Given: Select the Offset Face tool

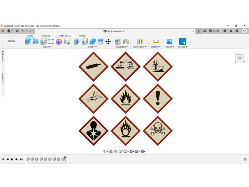Looking at the screenshot, I should point(100,42).
